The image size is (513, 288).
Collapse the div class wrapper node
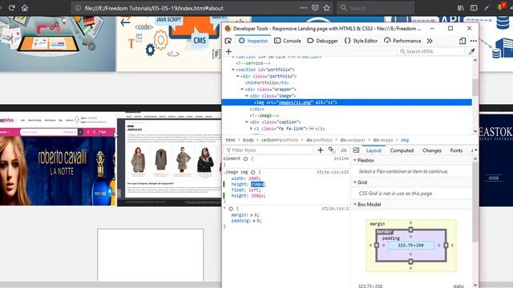click(x=242, y=89)
